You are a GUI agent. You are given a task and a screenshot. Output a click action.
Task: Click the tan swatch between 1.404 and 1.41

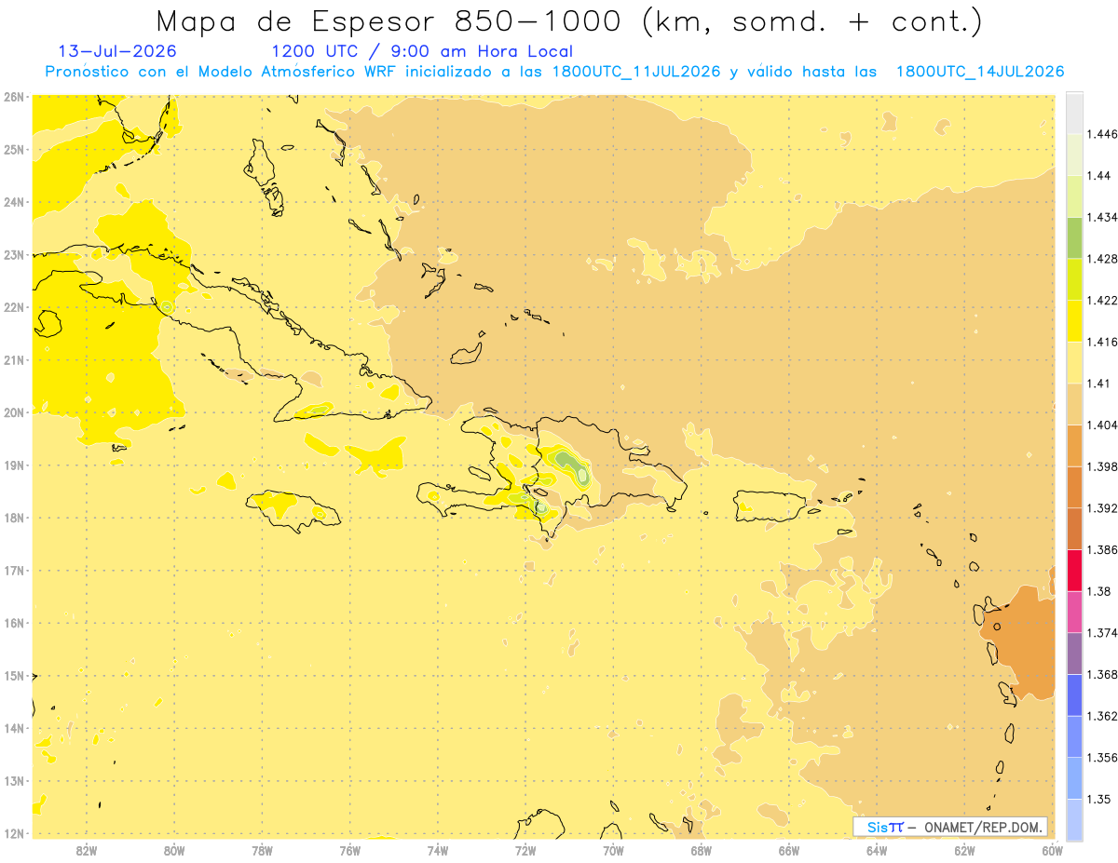pos(1074,404)
